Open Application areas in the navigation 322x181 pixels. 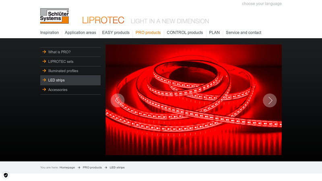80,33
